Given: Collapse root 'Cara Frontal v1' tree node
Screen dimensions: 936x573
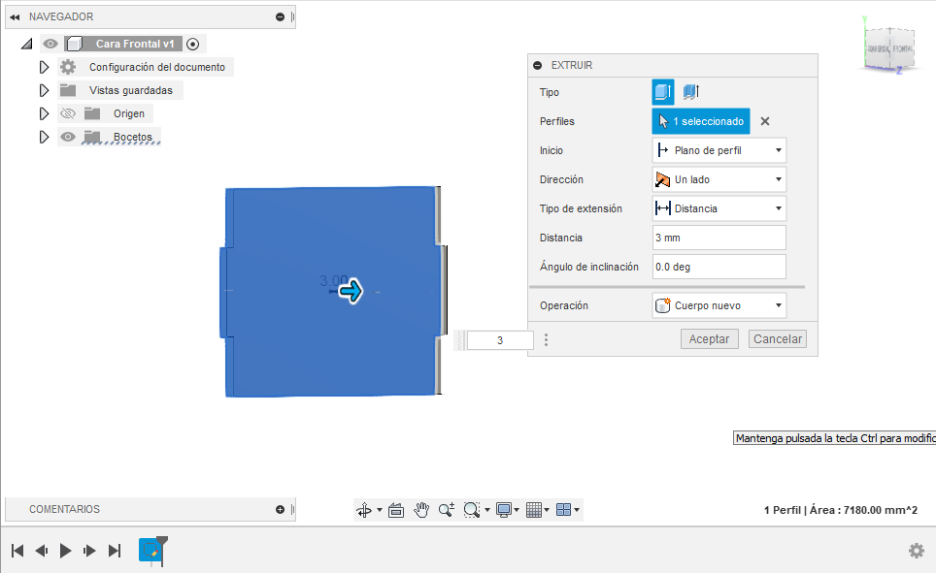Looking at the screenshot, I should pos(26,44).
